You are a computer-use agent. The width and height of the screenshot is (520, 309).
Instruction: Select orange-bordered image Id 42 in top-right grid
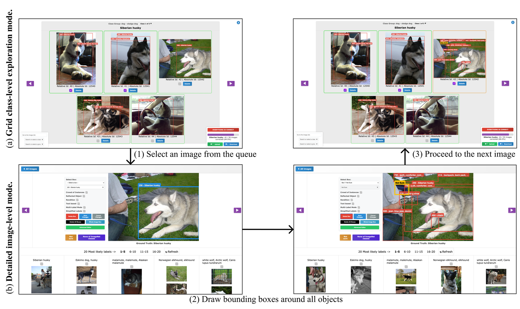(x=460, y=58)
